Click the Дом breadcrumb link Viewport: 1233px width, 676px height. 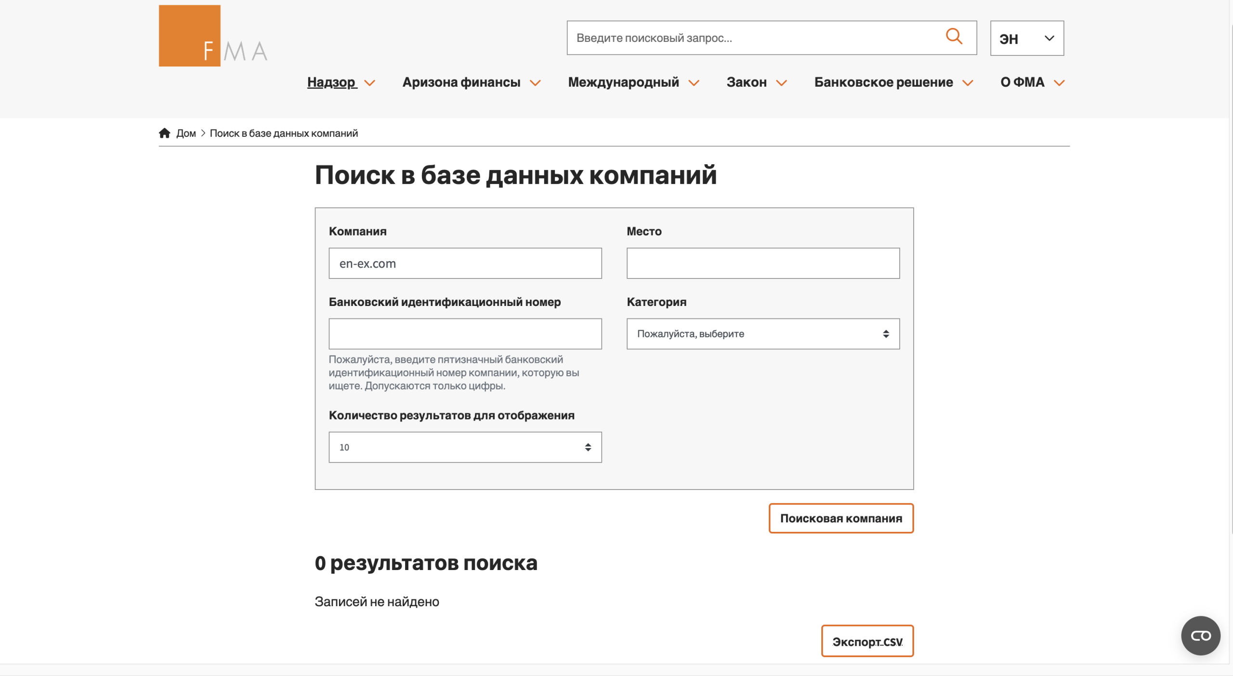[186, 133]
